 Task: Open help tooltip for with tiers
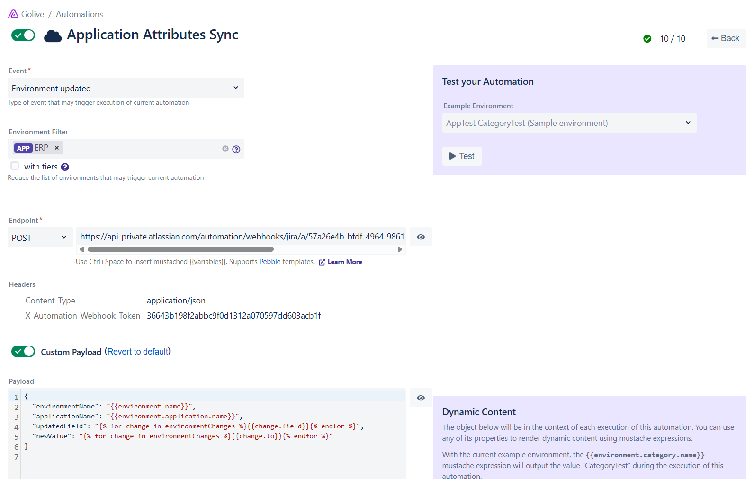coord(65,167)
